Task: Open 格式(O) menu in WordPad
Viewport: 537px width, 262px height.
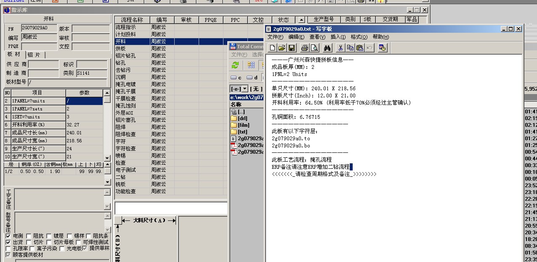Action: (x=359, y=37)
